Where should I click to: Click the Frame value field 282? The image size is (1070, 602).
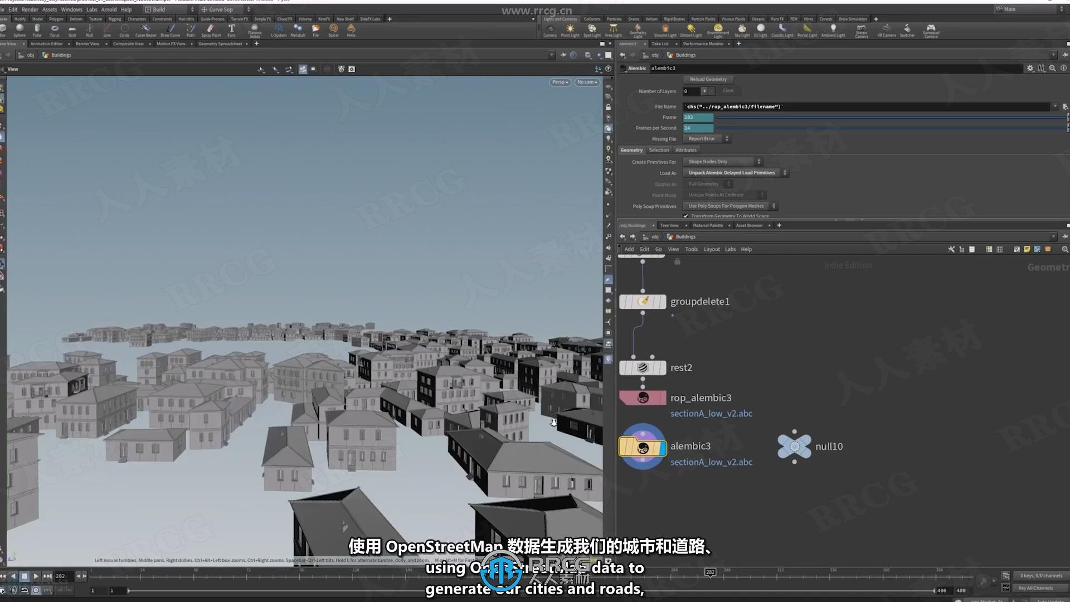(x=698, y=118)
